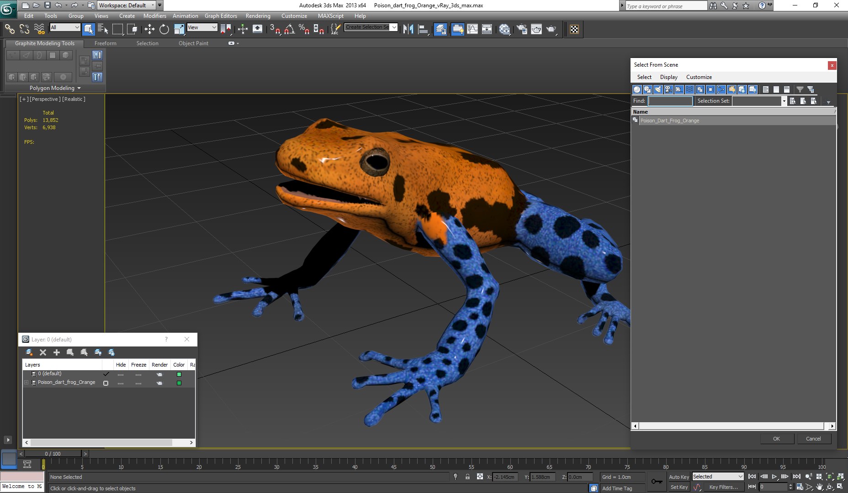Toggle the 3D Snaps button
The width and height of the screenshot is (848, 493).
[275, 29]
